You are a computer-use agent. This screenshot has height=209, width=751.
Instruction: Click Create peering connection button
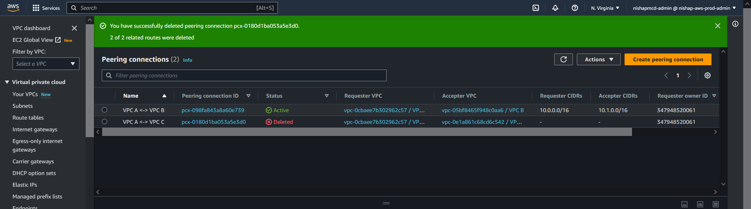tap(668, 59)
